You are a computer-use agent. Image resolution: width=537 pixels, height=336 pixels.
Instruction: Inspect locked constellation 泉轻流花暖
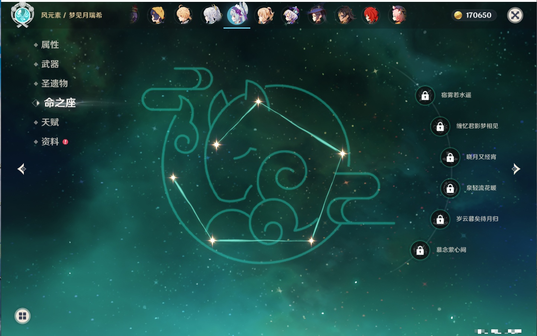[450, 188]
